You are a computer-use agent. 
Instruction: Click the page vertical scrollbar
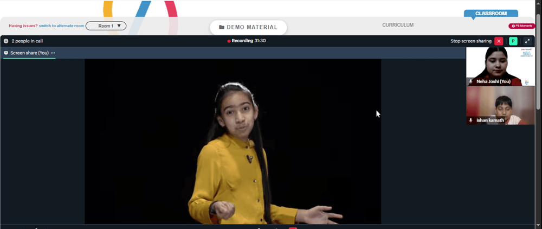pyautogui.click(x=539, y=62)
